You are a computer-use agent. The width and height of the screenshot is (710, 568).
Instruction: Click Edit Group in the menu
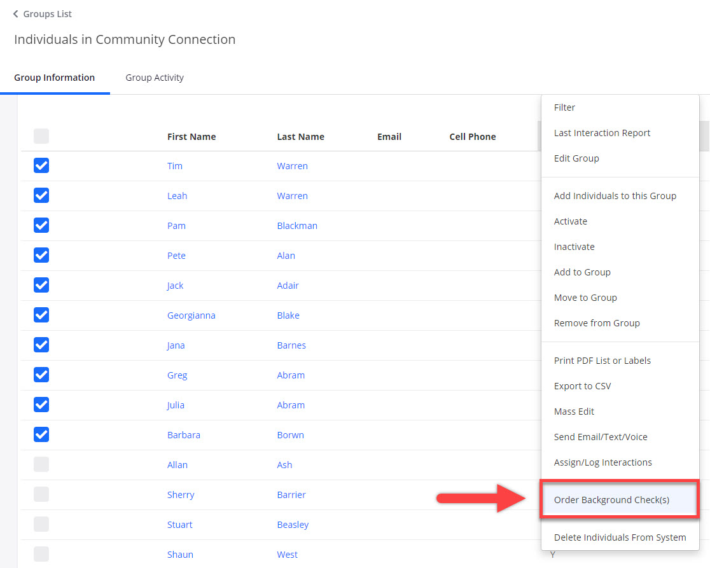(x=576, y=158)
